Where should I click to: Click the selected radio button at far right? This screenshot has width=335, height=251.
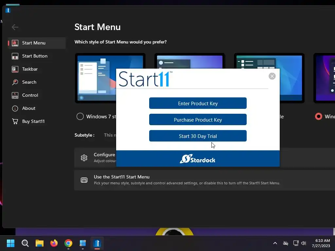[319, 117]
